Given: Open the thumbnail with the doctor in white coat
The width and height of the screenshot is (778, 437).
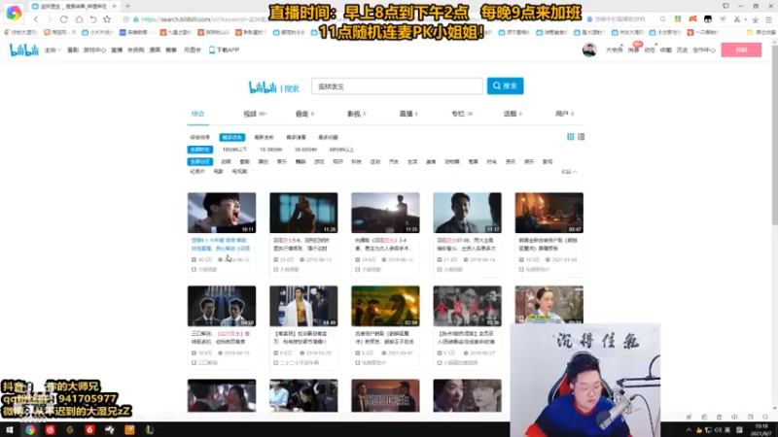Looking at the screenshot, I should tap(303, 306).
